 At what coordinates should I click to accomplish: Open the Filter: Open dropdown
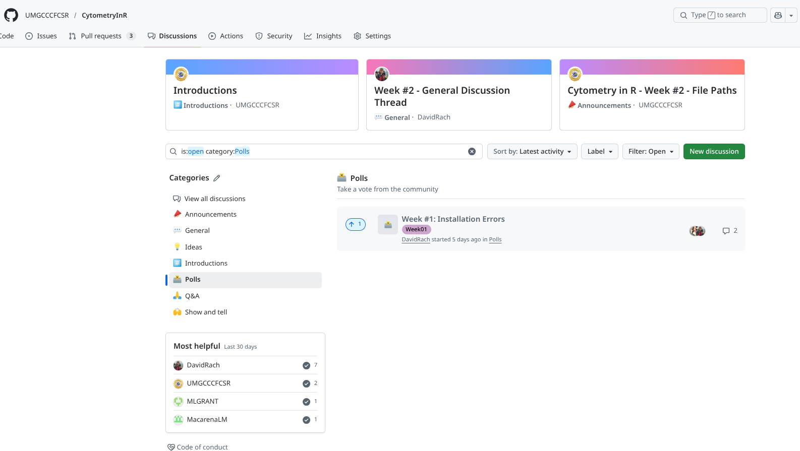[x=650, y=152]
